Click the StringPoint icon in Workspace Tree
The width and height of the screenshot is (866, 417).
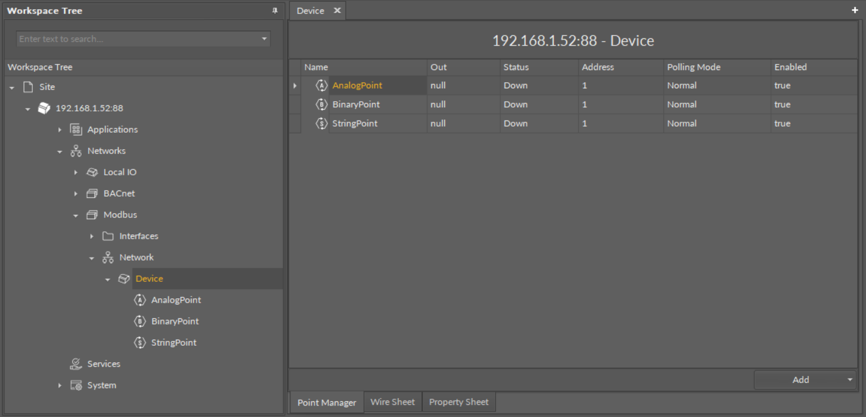[140, 343]
